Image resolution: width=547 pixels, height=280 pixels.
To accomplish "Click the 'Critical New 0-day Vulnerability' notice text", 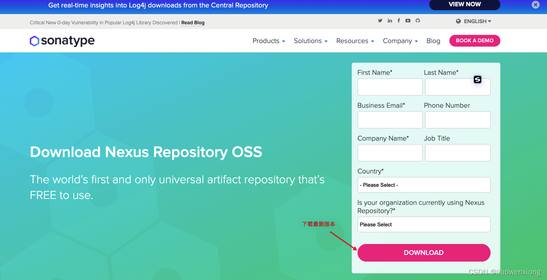I will 104,23.
